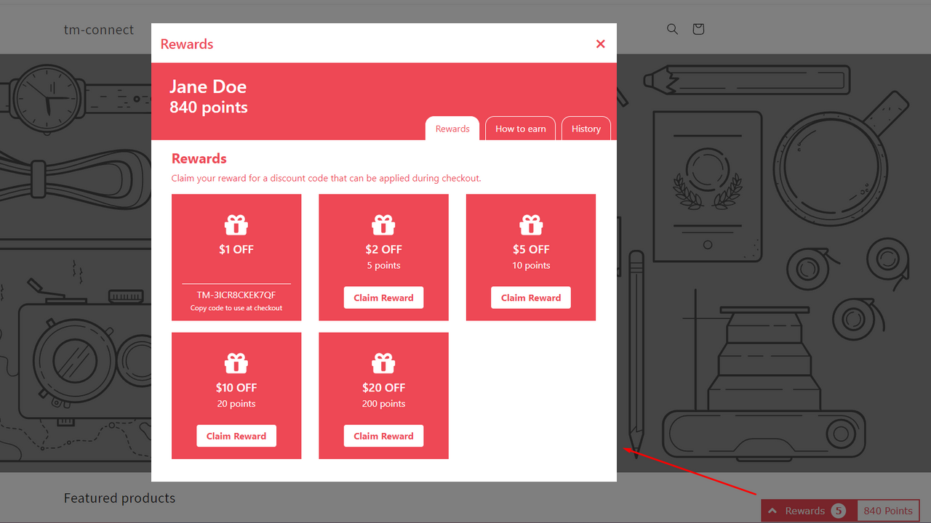The height and width of the screenshot is (523, 931).
Task: Claim the $10 OFF reward
Action: 236,436
